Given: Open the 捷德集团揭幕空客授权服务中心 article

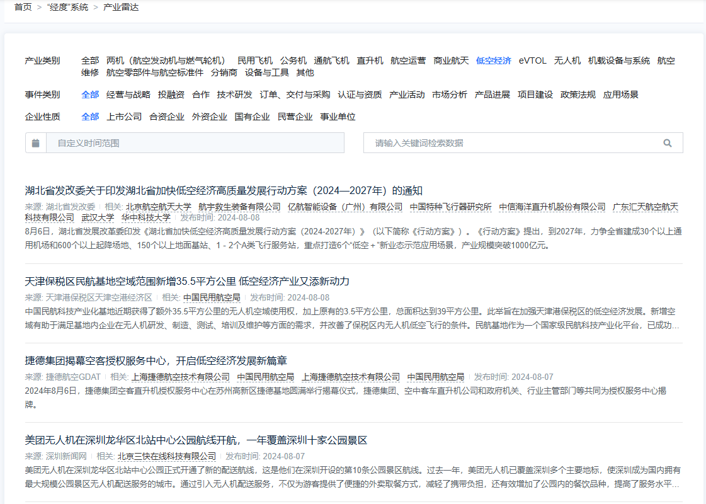Looking at the screenshot, I should tap(156, 360).
